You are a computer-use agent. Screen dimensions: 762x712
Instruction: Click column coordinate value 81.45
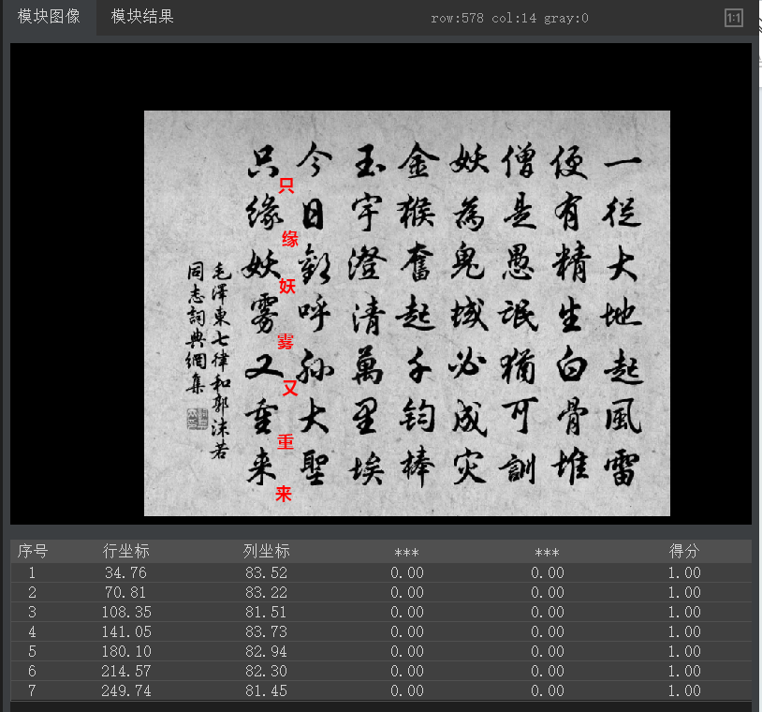[x=266, y=690]
